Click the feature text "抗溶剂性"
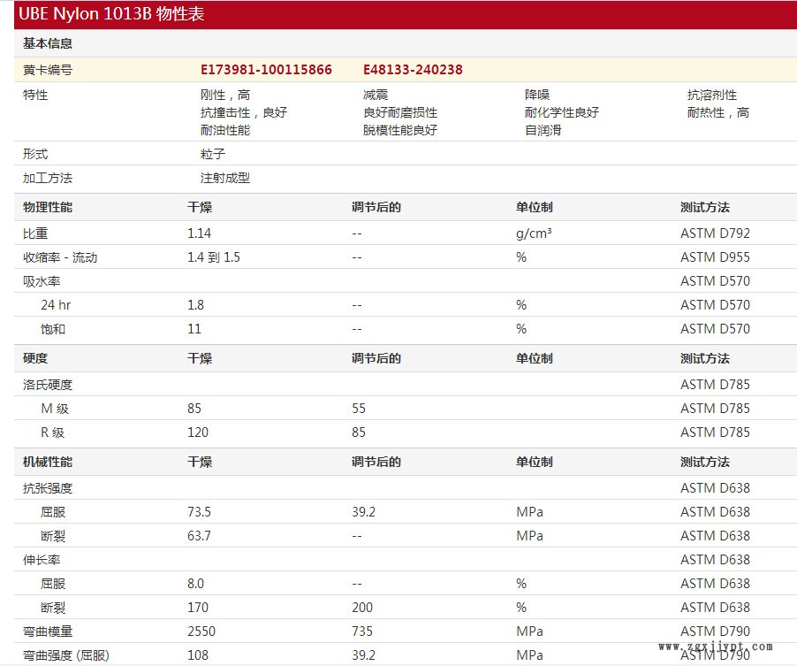Viewport: 797px width, 666px height. [x=711, y=96]
